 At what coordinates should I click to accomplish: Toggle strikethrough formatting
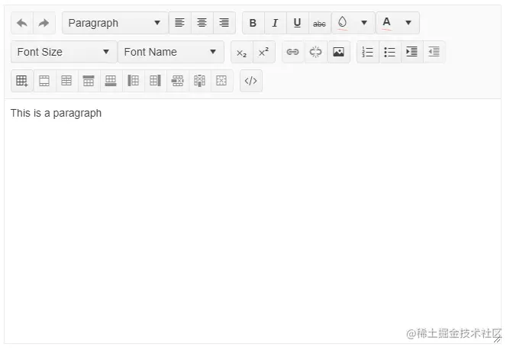[x=320, y=23]
